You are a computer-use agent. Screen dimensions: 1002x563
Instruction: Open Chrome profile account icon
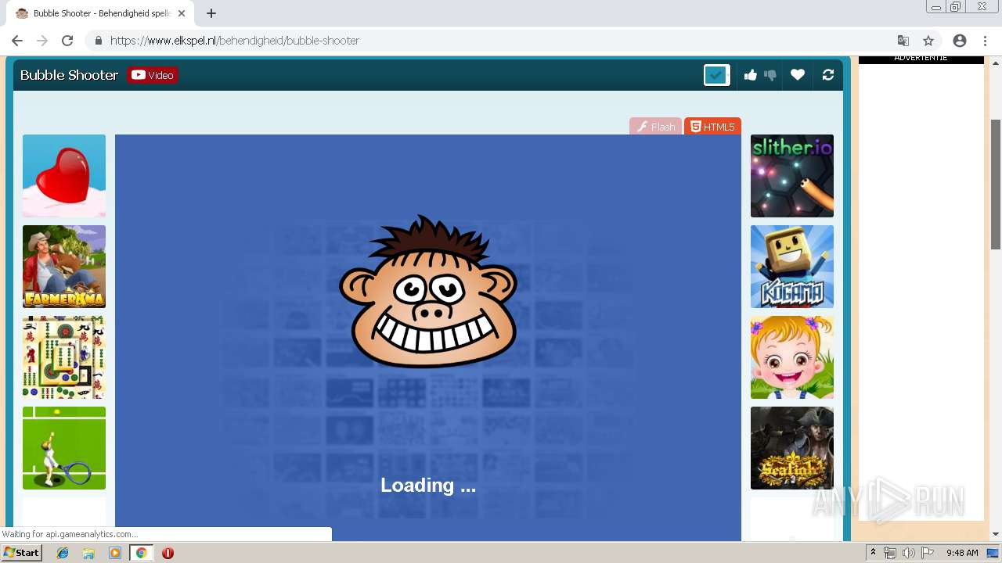click(960, 41)
